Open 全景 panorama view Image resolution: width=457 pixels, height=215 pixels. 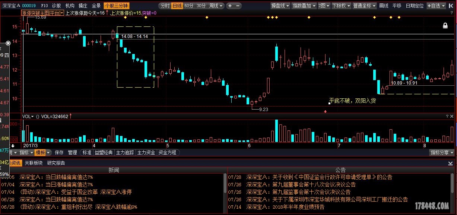click(96, 6)
